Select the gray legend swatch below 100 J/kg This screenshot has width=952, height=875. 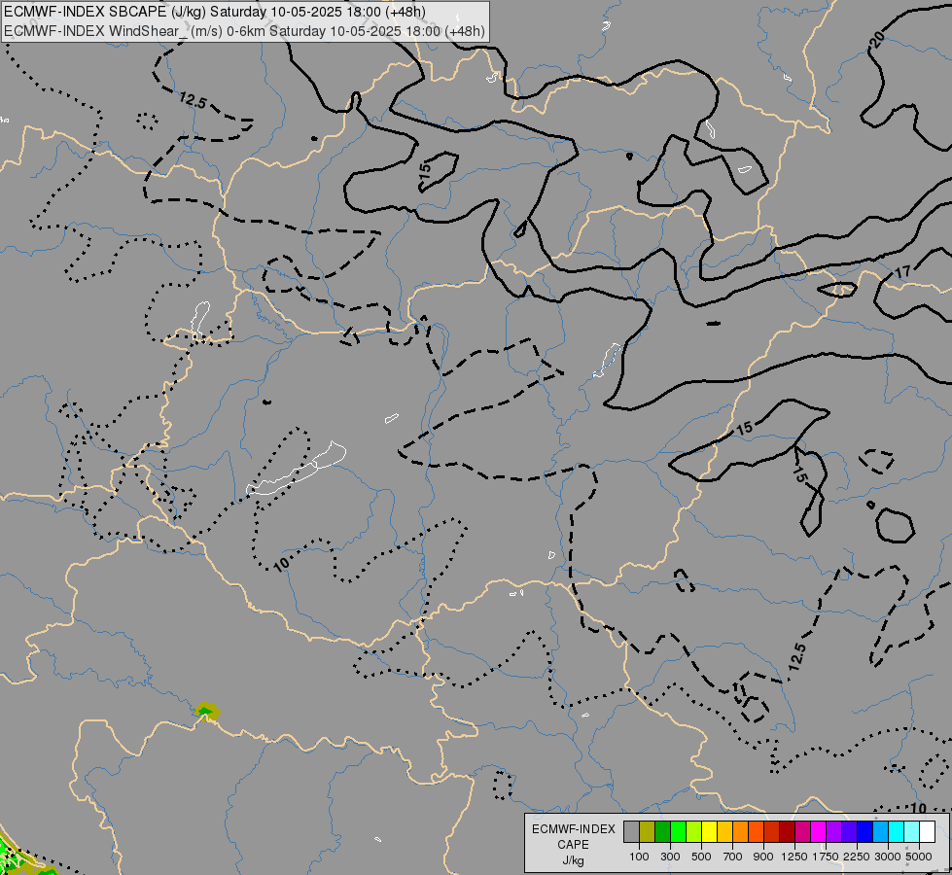tap(631, 831)
